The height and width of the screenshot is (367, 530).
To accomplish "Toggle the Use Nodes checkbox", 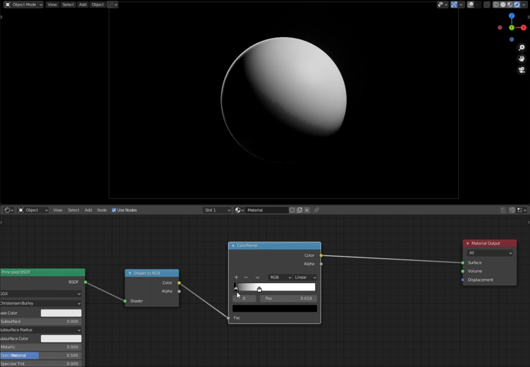I will tap(114, 210).
